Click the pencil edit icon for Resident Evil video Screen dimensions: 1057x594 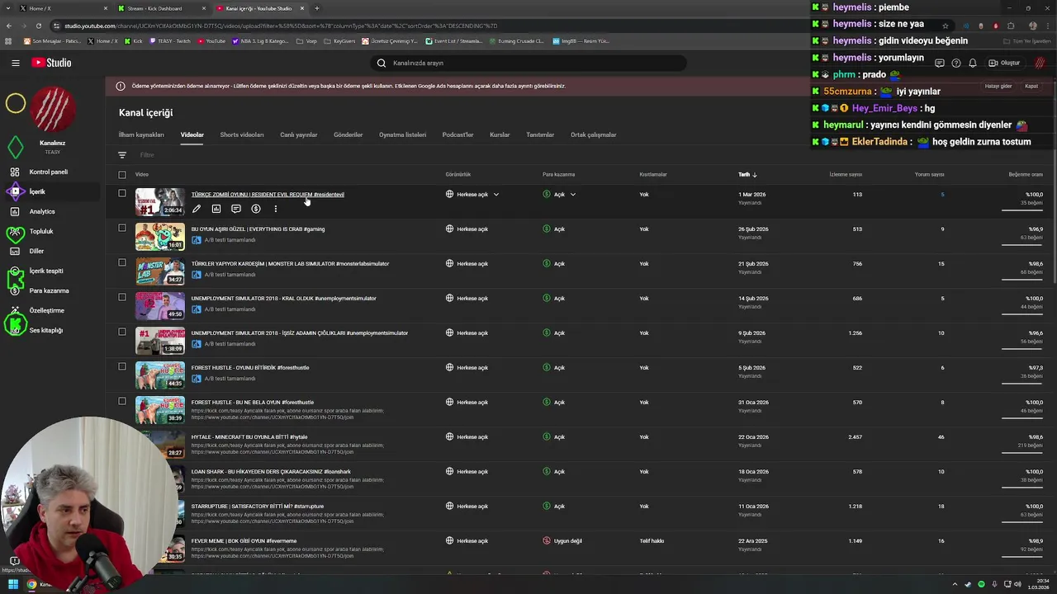(197, 209)
